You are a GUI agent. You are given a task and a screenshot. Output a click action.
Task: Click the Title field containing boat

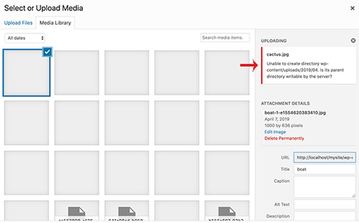(325, 169)
